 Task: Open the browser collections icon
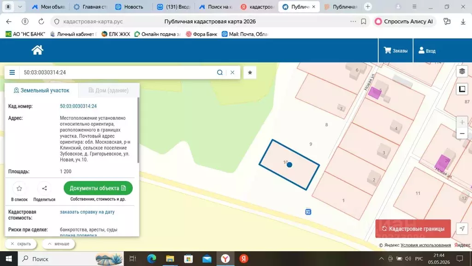(x=447, y=21)
